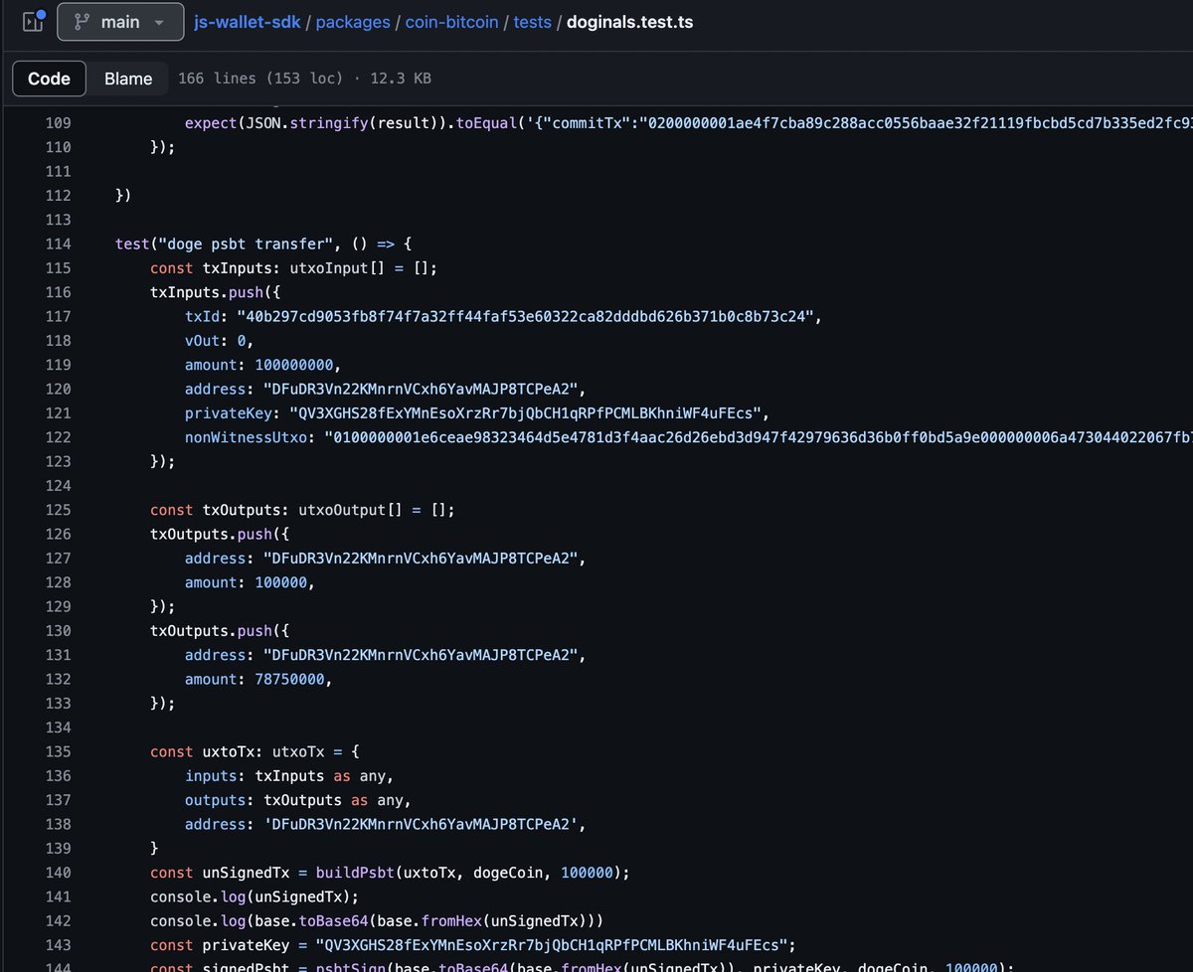Open the main branch dropdown

(x=120, y=21)
